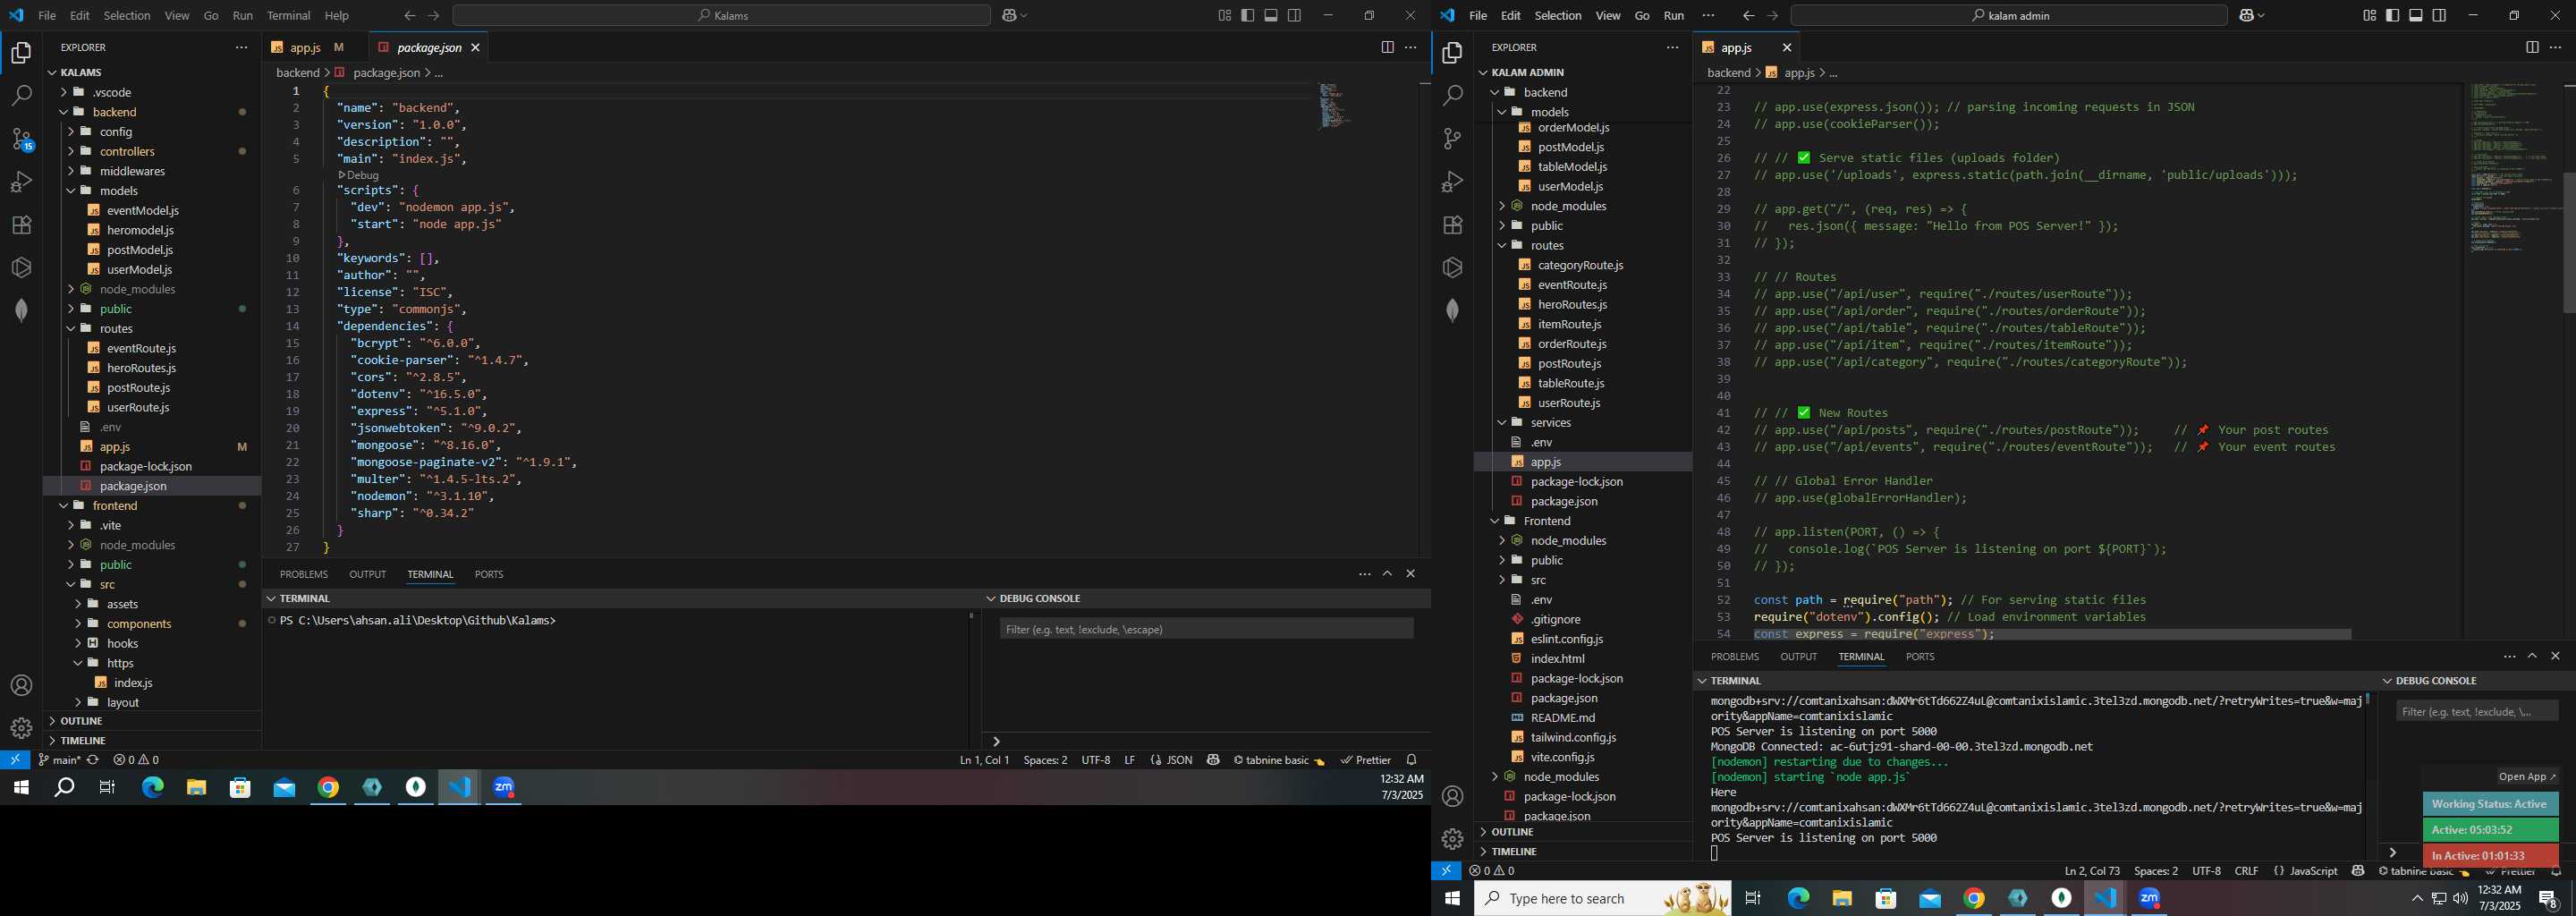Open Microsoft Edge on left taskbar
The width and height of the screenshot is (2576, 916).
point(152,788)
